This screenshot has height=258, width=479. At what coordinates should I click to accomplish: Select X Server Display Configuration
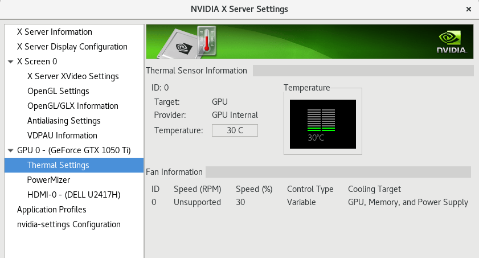[72, 47]
